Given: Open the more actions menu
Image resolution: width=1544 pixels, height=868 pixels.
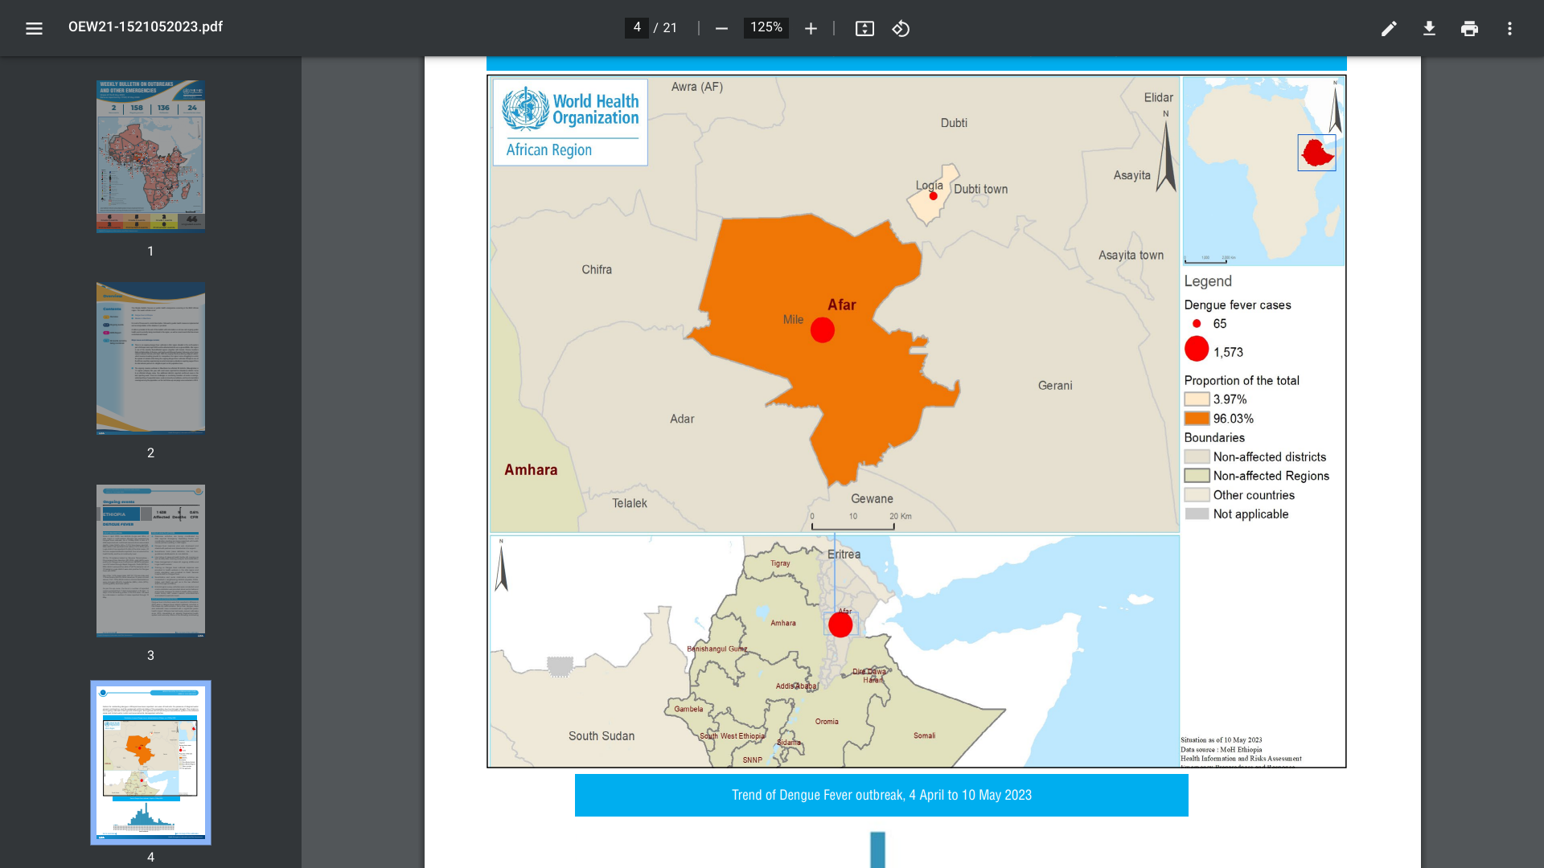Looking at the screenshot, I should tap(1509, 29).
